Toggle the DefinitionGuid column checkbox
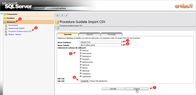 click(81, 62)
